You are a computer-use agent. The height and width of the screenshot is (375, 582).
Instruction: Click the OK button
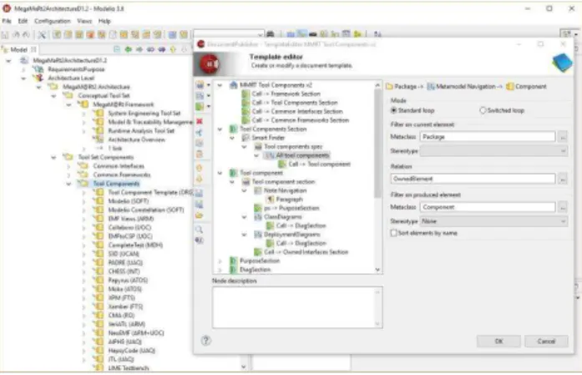tap(498, 342)
